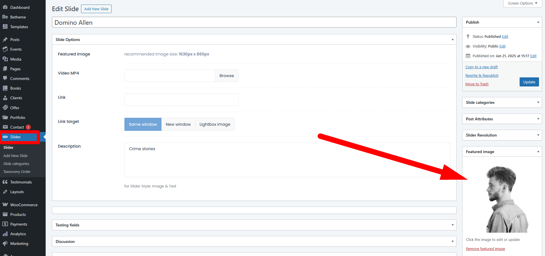Click the Media library icon
Screen dimensions: 545x256
tap(5, 59)
